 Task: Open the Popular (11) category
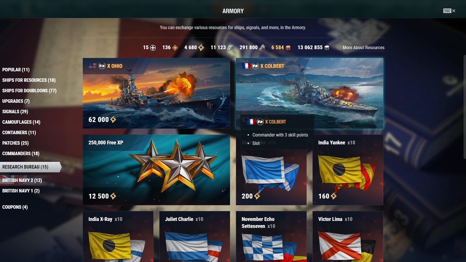click(x=16, y=70)
